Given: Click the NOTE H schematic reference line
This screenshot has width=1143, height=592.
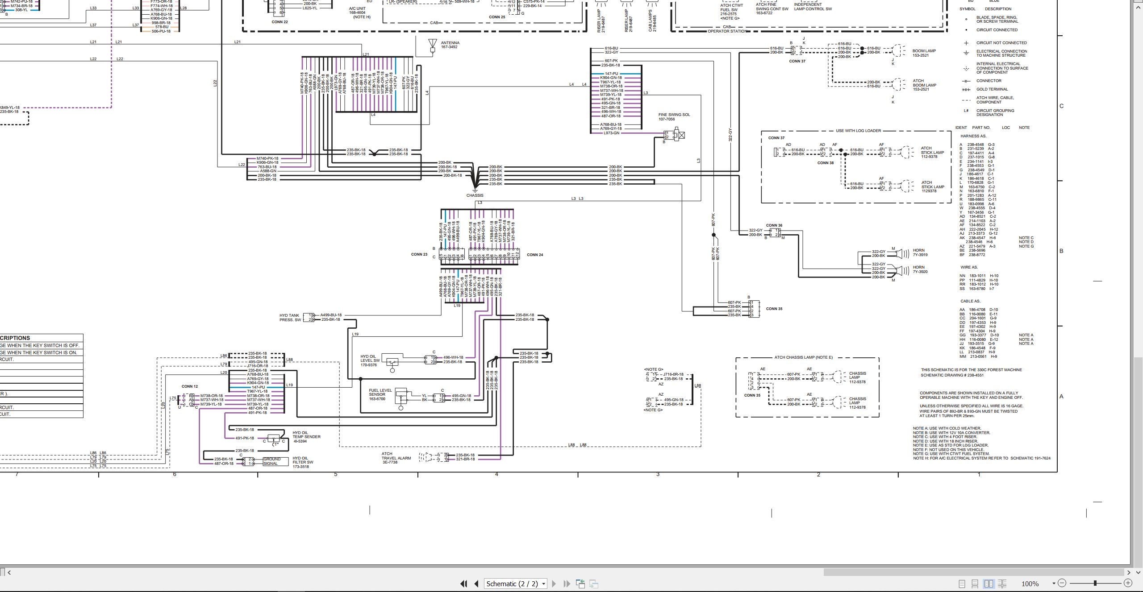Looking at the screenshot, I should point(981,458).
